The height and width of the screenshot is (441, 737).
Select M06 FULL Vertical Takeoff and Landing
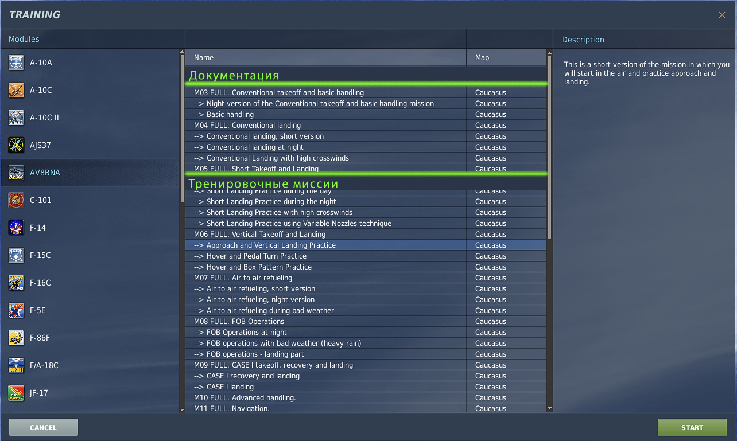pyautogui.click(x=366, y=234)
